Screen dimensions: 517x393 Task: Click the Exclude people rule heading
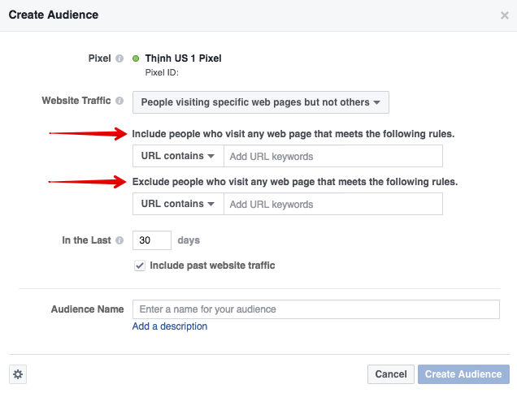[x=295, y=182]
